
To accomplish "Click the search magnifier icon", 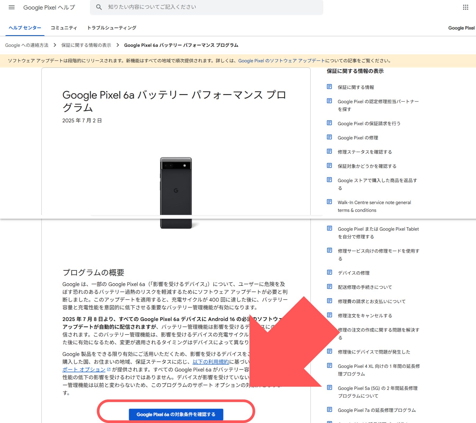I will pyautogui.click(x=99, y=7).
